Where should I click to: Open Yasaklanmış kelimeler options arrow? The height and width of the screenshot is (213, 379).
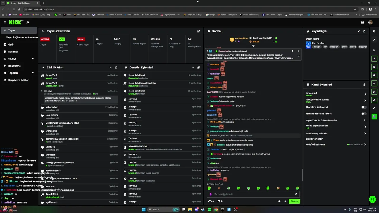pos(365,133)
